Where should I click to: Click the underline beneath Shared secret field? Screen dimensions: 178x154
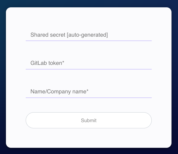coord(89,41)
